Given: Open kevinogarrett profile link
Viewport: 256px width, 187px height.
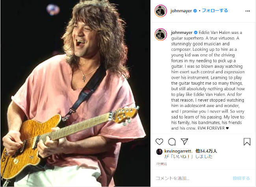Looking at the screenshot, I should tap(178, 151).
